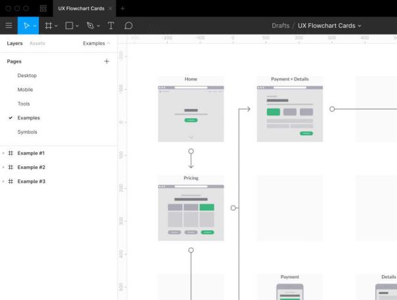Switch to the Layers tab
397x300 pixels.
click(x=15, y=43)
